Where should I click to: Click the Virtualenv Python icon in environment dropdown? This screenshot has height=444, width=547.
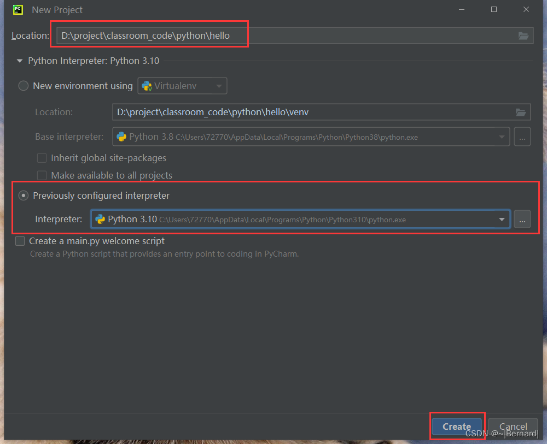coord(147,86)
